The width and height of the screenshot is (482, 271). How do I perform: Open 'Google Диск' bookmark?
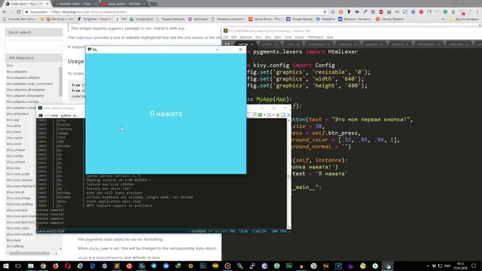click(142, 19)
